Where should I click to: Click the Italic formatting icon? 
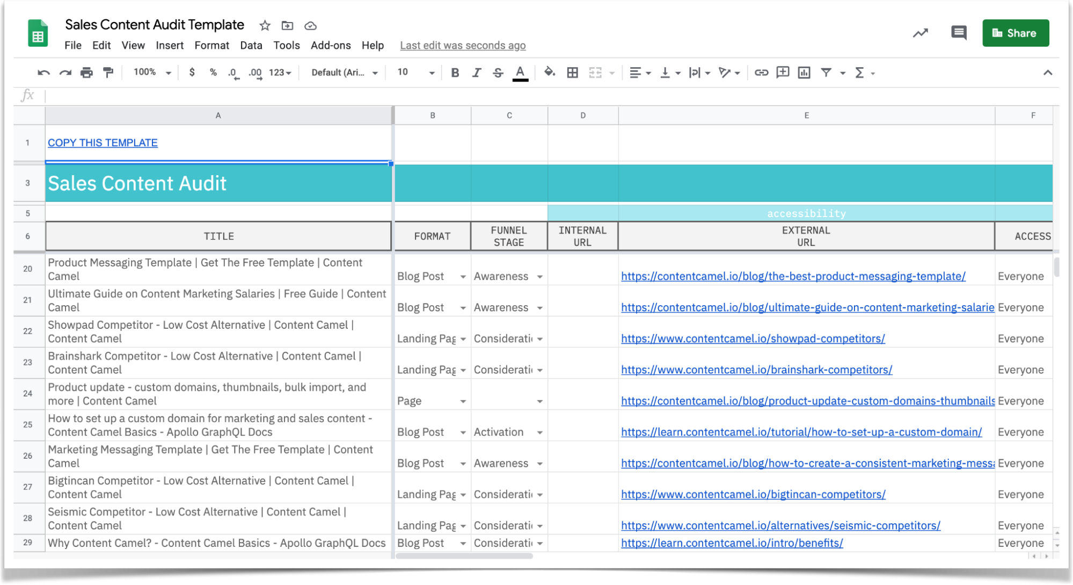pyautogui.click(x=476, y=72)
